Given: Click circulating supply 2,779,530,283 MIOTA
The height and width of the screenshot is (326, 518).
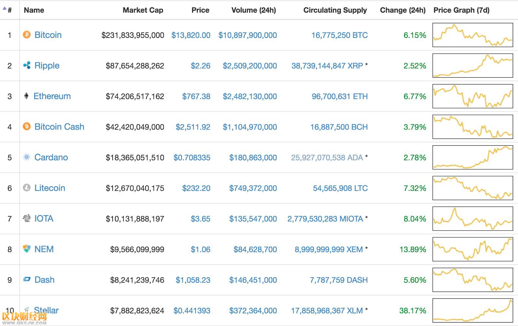Looking at the screenshot, I should coord(325,219).
